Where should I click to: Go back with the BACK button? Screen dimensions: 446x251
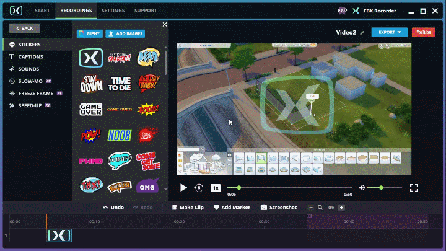(x=24, y=28)
